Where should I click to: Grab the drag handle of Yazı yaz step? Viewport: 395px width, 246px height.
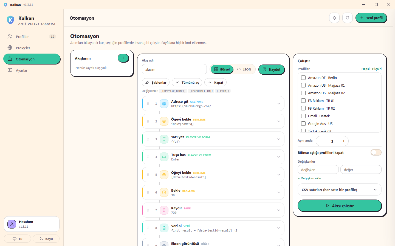pos(148,139)
